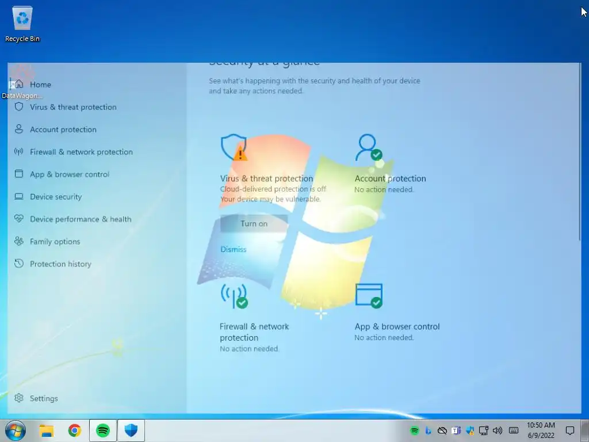Screen dimensions: 589x442
Task: Click Windows Security warning tray icon
Action: (470, 430)
